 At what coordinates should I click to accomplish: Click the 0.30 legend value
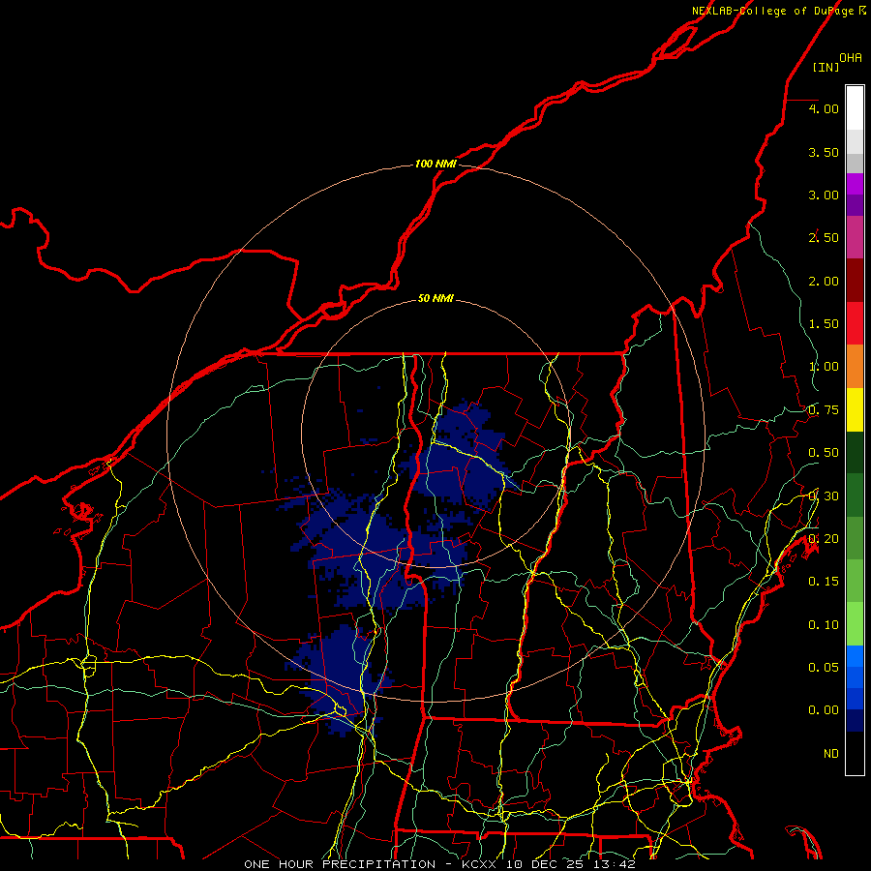tap(824, 496)
